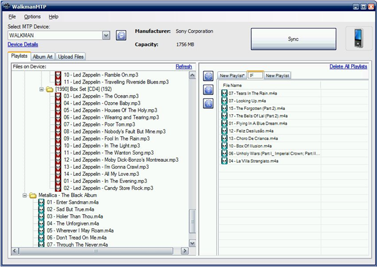This screenshot has width=377, height=267.
Task: Click the horizontal scroll left arrow
Action: [15, 251]
